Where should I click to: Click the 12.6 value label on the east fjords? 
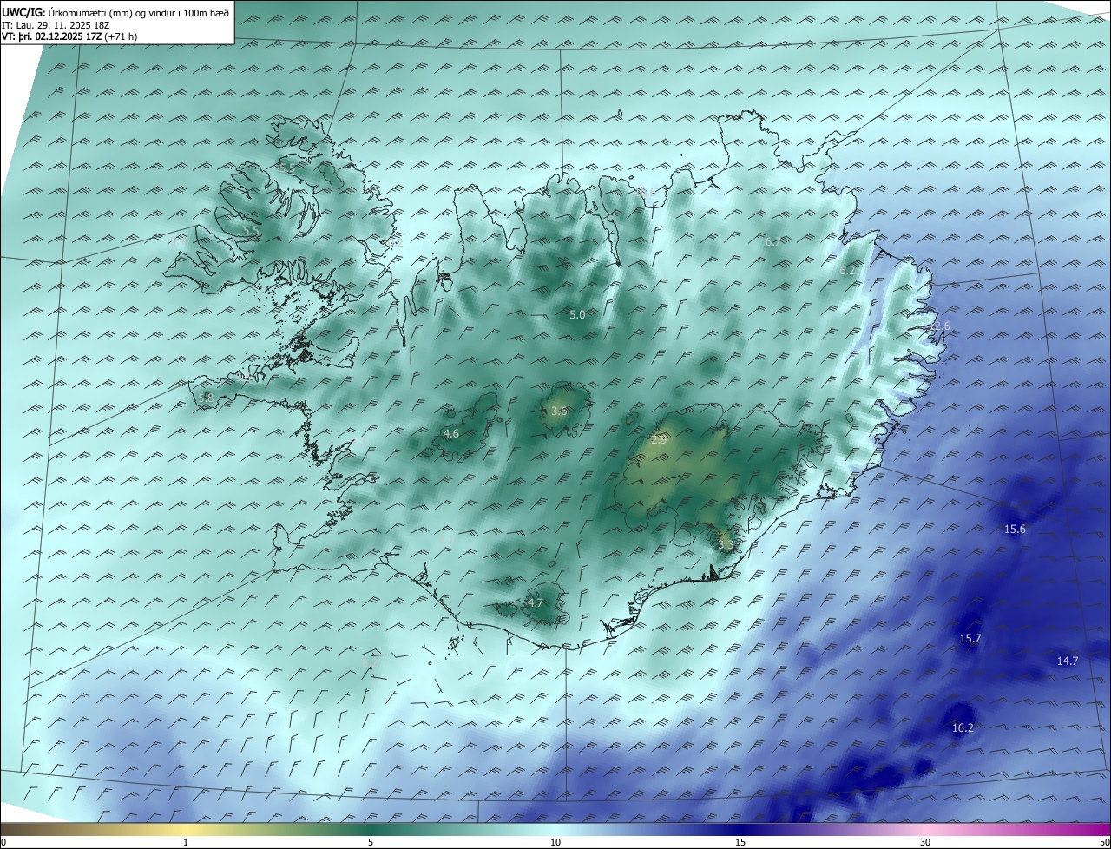939,326
